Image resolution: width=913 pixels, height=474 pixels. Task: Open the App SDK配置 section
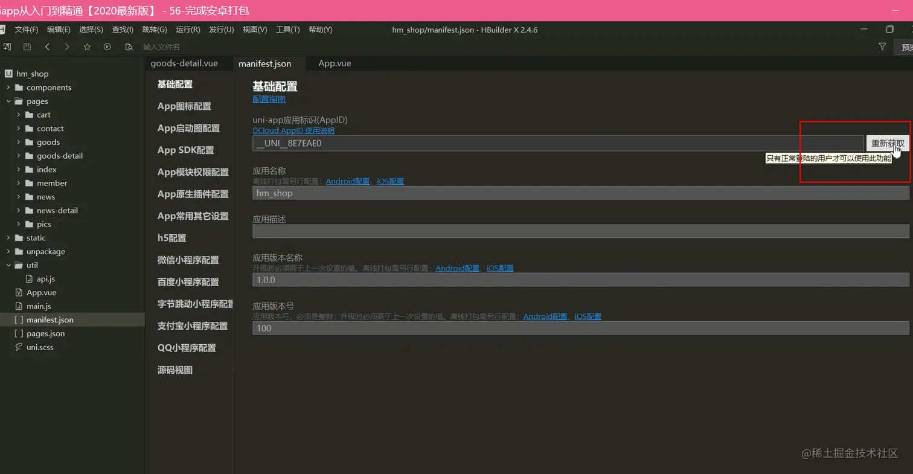pos(186,150)
